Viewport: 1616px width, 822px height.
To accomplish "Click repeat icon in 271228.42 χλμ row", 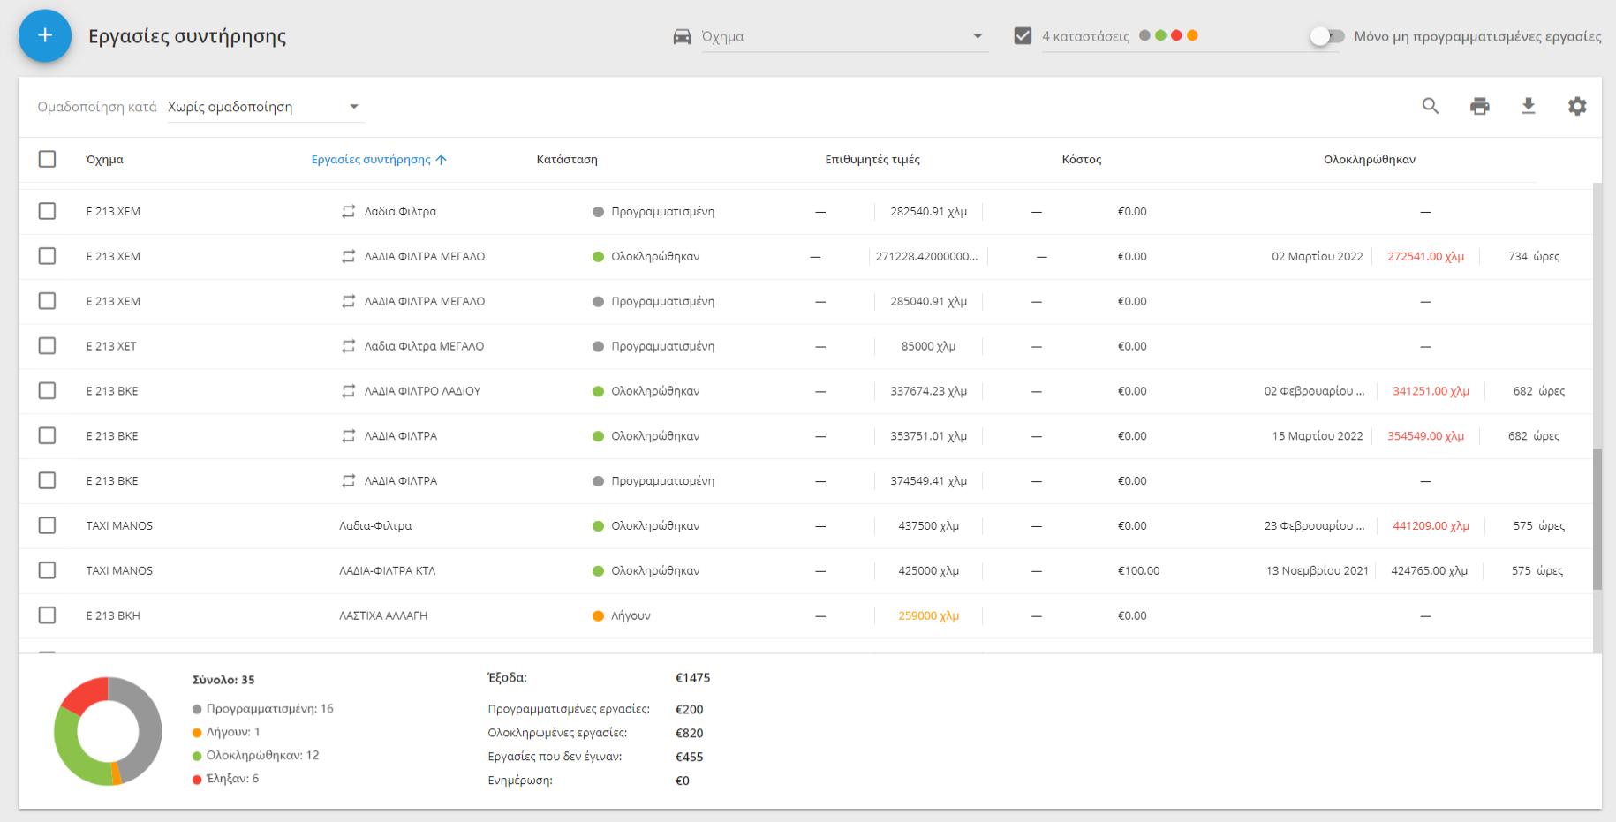I will 349,257.
